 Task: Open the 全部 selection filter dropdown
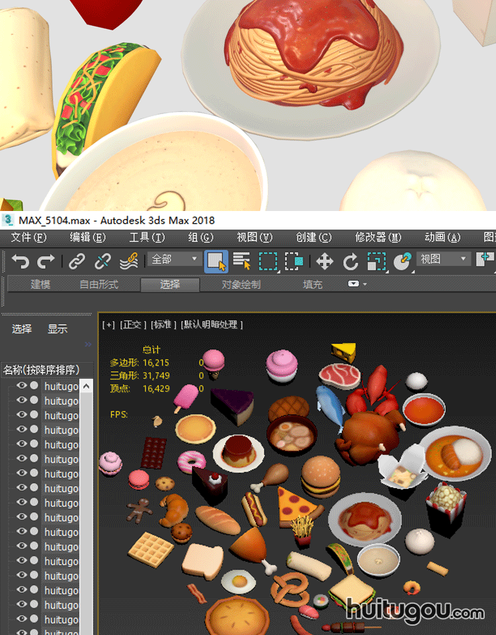tap(175, 259)
